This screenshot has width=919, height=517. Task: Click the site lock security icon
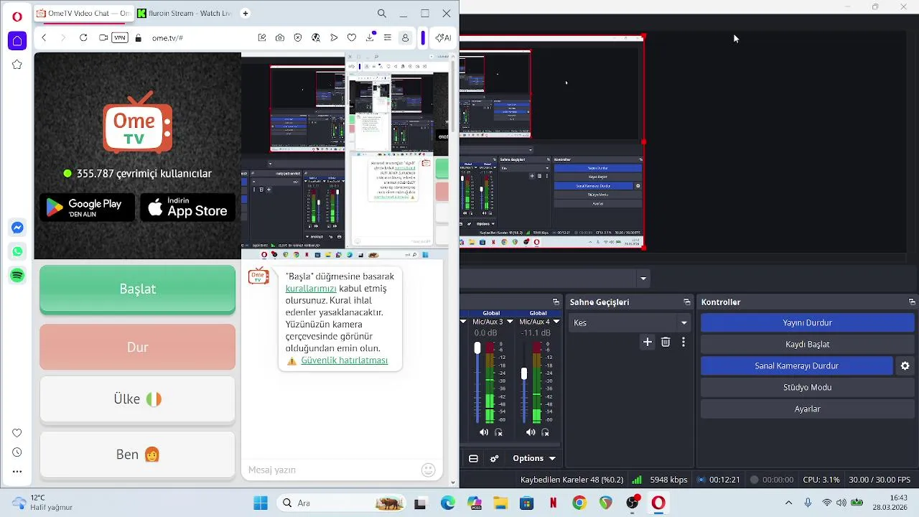point(139,38)
